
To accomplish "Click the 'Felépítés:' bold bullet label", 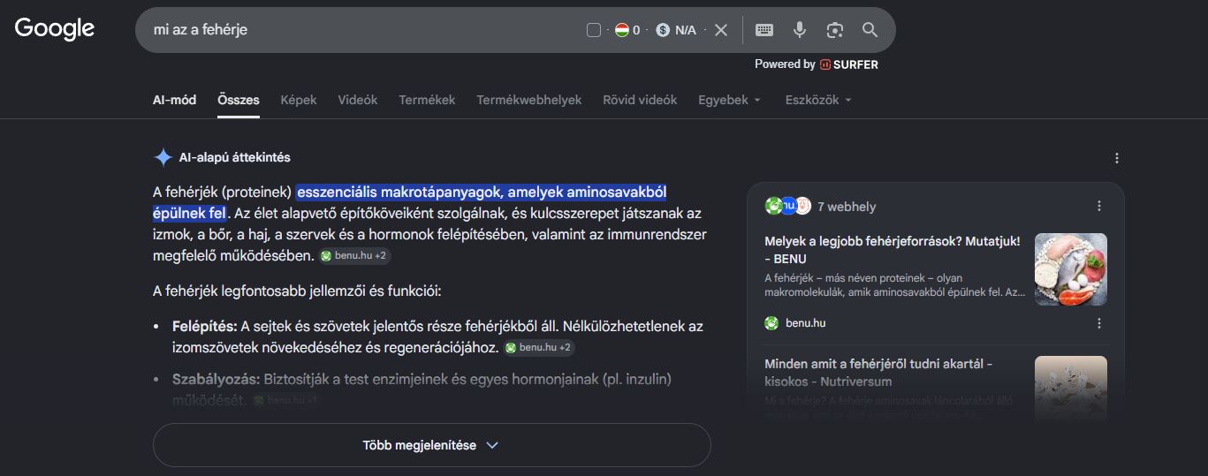I will click(205, 326).
